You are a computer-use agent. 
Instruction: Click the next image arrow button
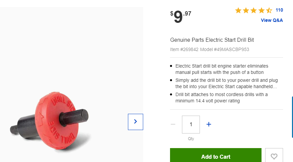(136, 122)
